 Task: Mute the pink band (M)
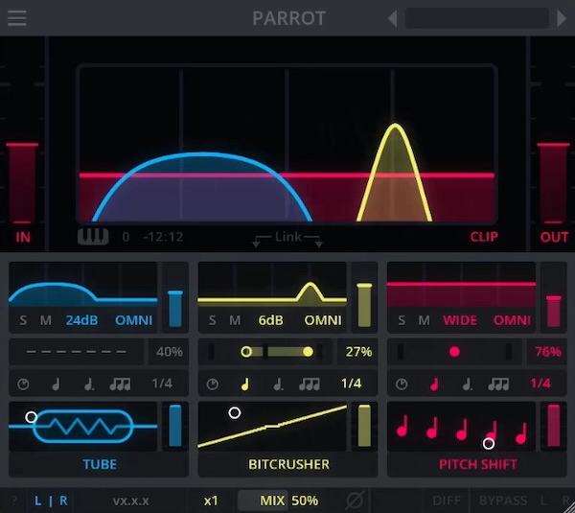[424, 320]
